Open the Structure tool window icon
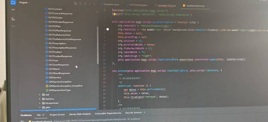The height and width of the screenshot is (122, 268). (13, 19)
